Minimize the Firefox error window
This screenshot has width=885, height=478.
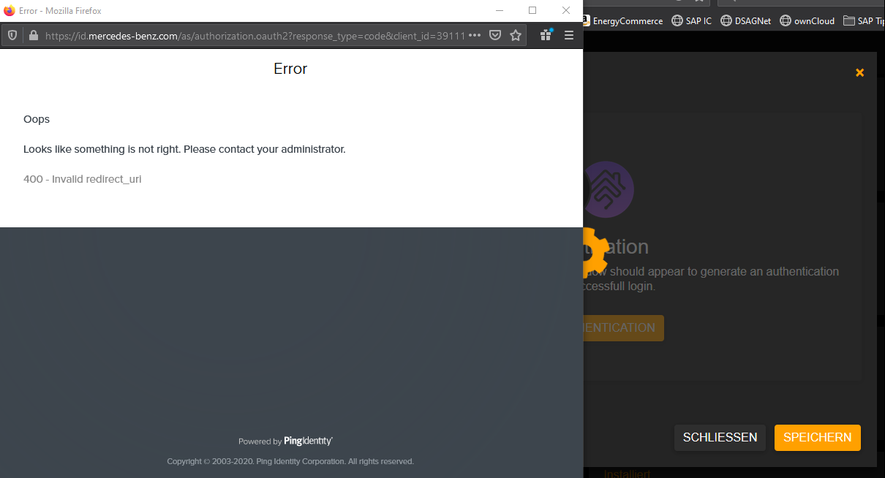tap(499, 10)
